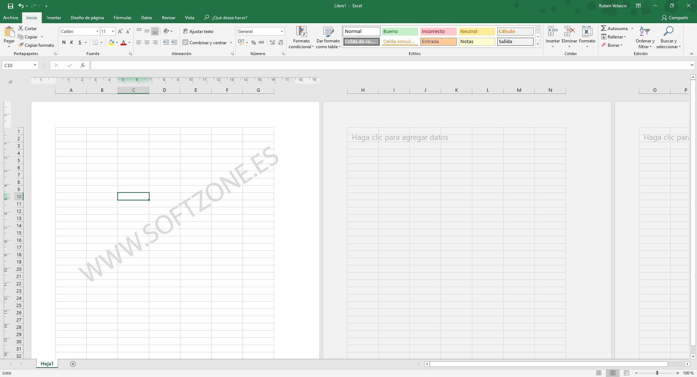
Task: Click the Autosuma sigma button
Action: (614, 29)
